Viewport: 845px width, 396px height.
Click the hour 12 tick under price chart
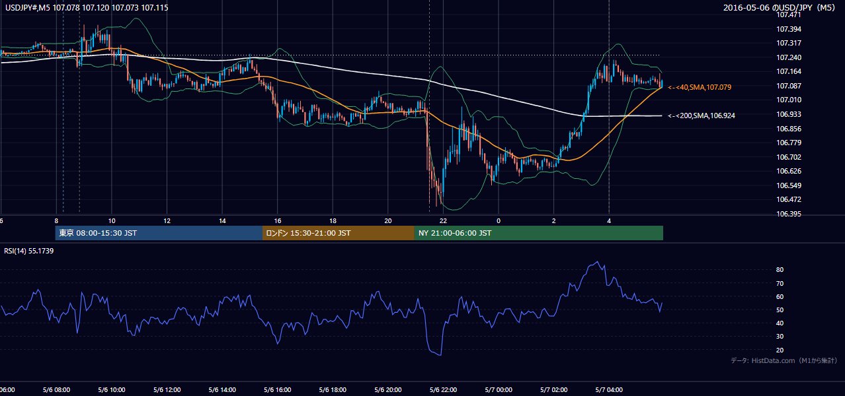[x=167, y=220]
